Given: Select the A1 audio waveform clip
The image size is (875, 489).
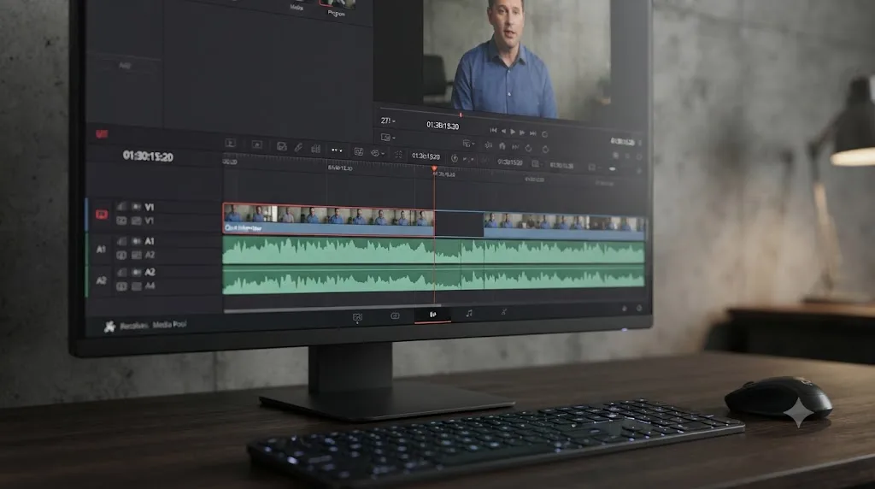Looking at the screenshot, I should pos(433,250).
